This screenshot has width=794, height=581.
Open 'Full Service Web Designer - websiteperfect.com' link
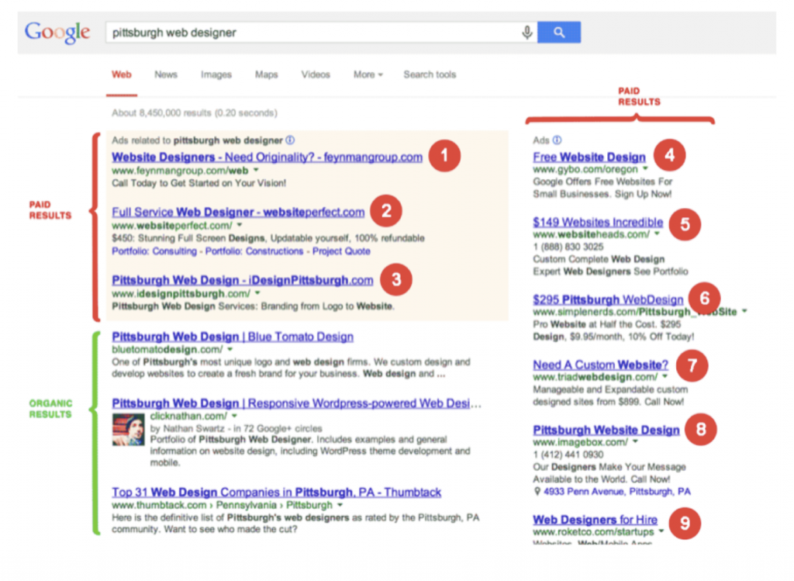(238, 212)
